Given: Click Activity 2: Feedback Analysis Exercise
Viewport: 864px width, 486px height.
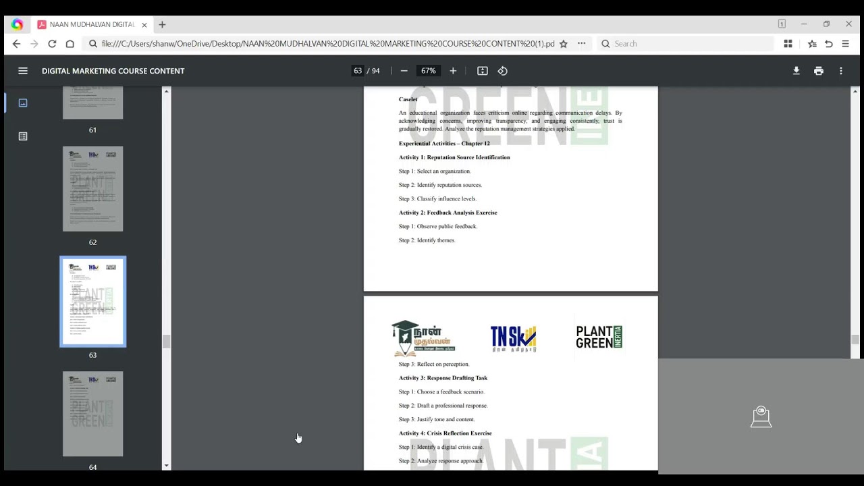Looking at the screenshot, I should [448, 213].
